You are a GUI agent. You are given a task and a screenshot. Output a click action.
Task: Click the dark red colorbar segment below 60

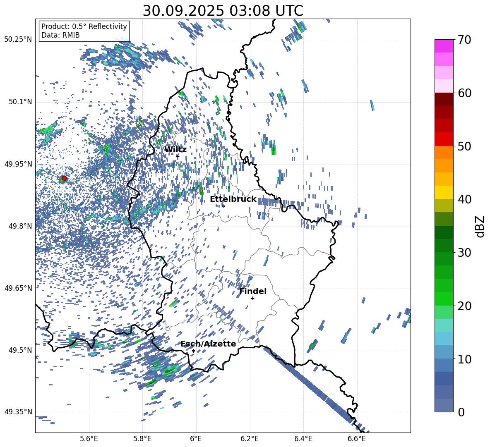(444, 99)
